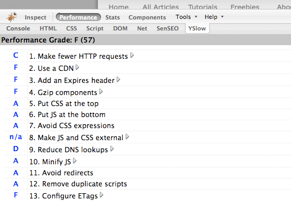Select the Performance view button
Screen dimensions: 291x210
(78, 17)
